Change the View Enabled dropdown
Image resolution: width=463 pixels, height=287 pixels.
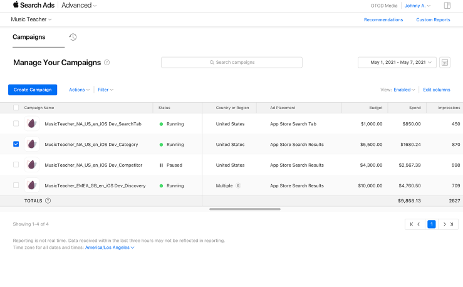tap(404, 90)
